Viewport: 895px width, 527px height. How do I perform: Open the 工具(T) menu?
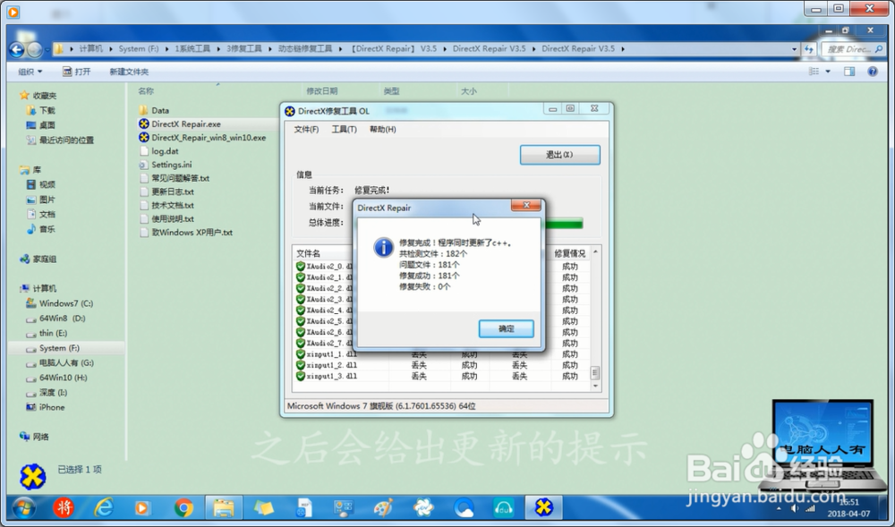point(345,130)
